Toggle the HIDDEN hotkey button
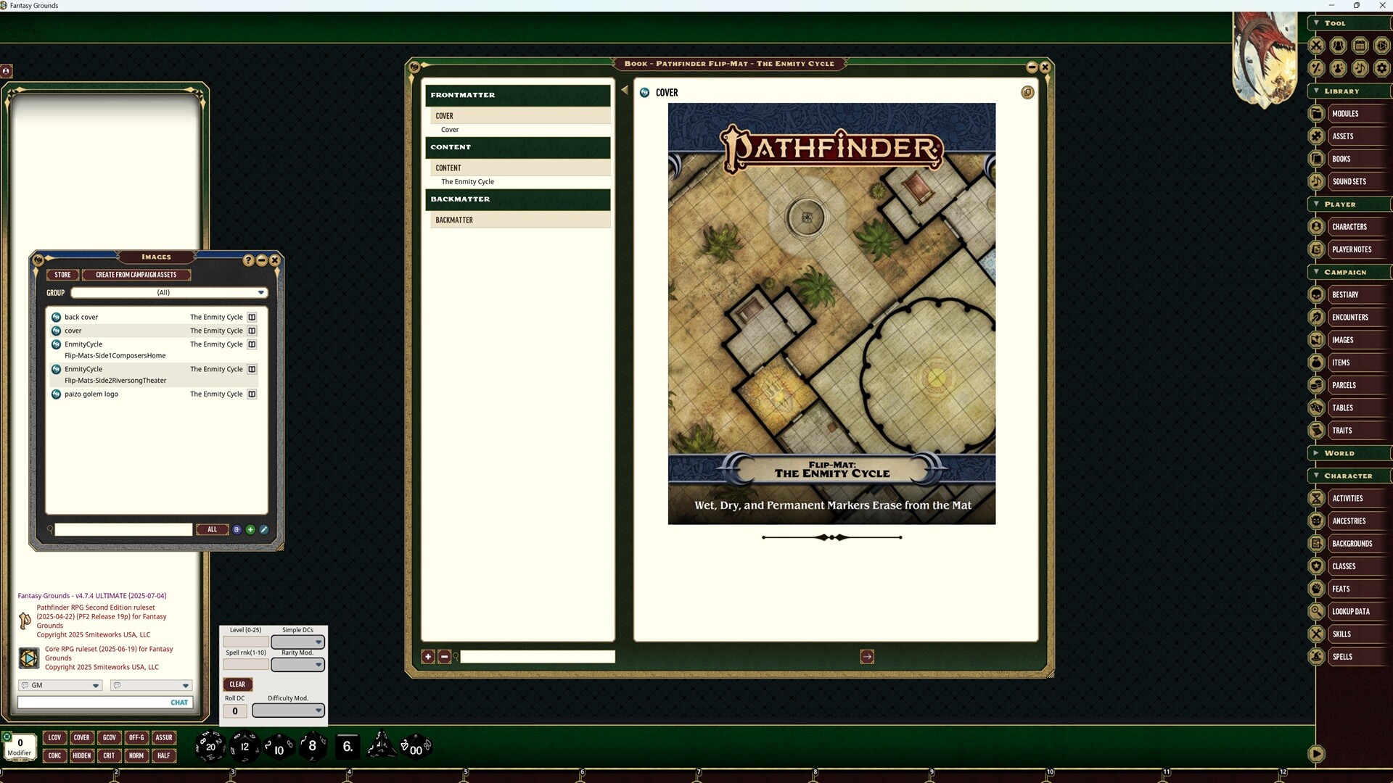Viewport: 1393px width, 783px height. click(x=81, y=755)
